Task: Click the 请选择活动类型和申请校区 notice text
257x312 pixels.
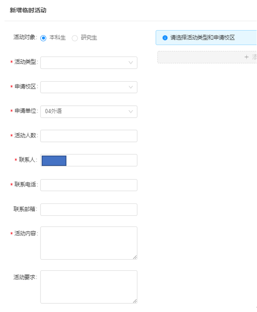Action: 203,38
